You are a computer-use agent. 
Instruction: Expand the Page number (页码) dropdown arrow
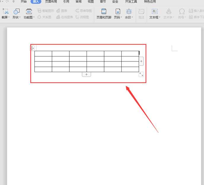tap(121, 17)
